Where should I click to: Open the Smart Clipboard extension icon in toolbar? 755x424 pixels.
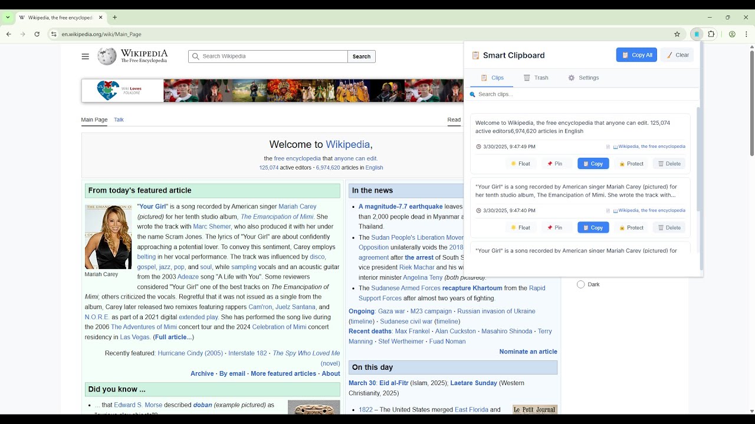697,34
